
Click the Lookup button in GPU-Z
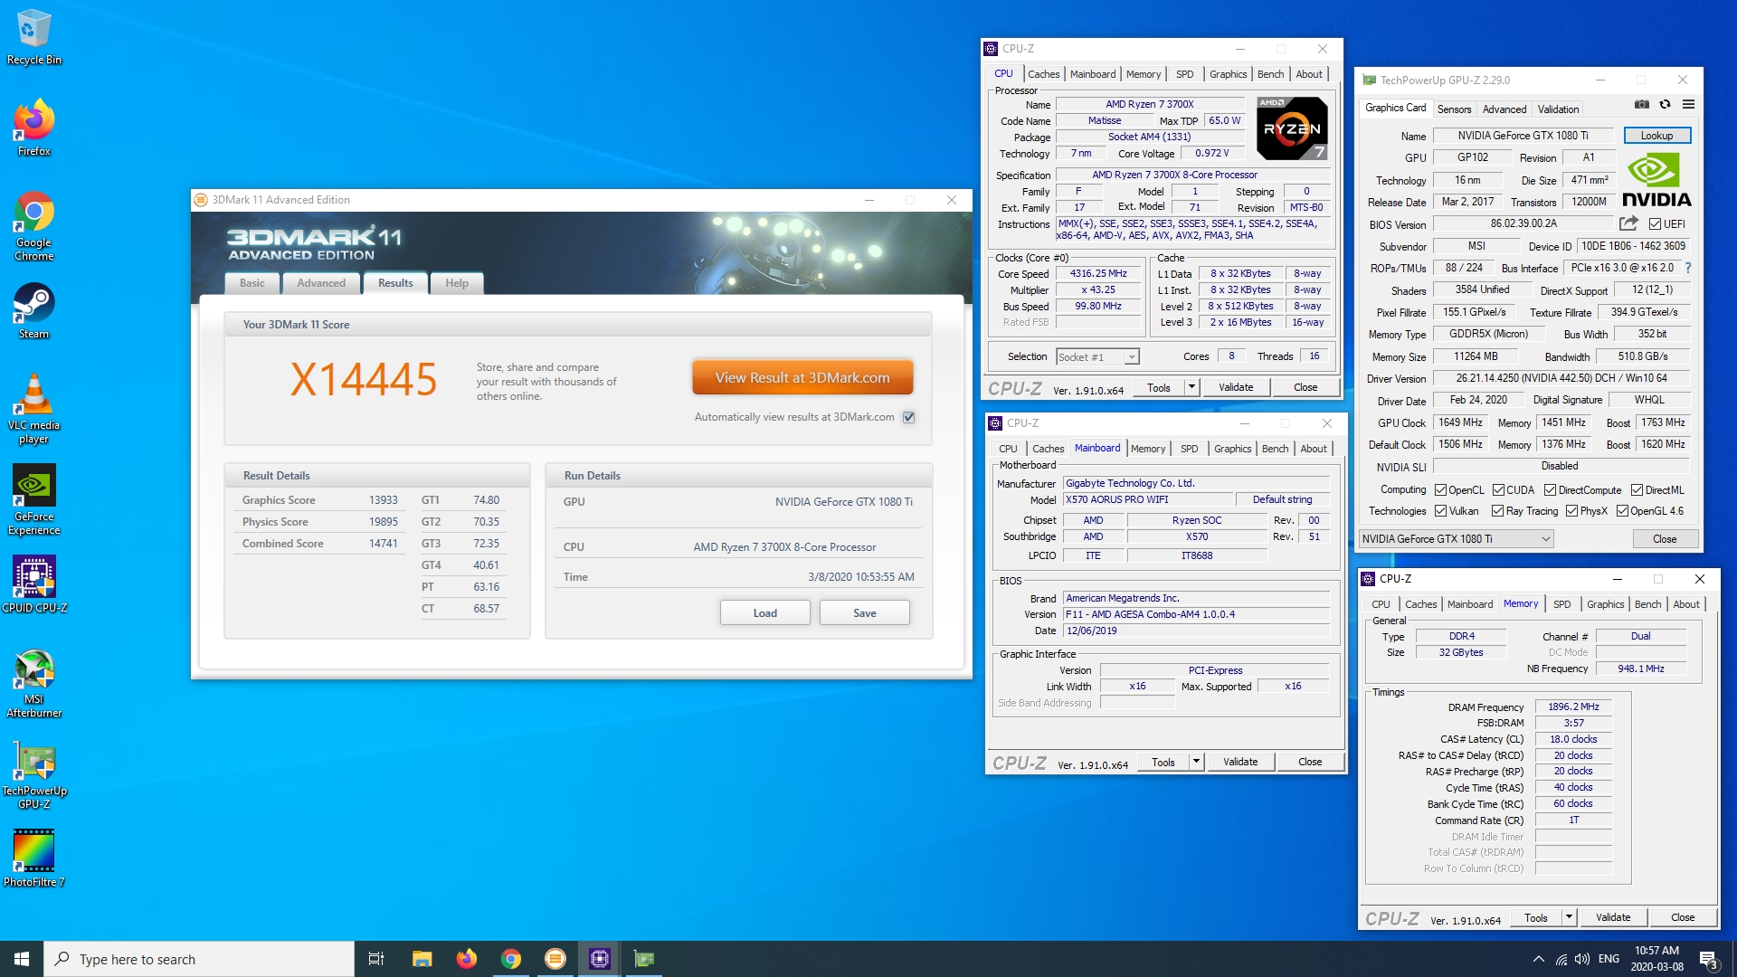point(1656,136)
